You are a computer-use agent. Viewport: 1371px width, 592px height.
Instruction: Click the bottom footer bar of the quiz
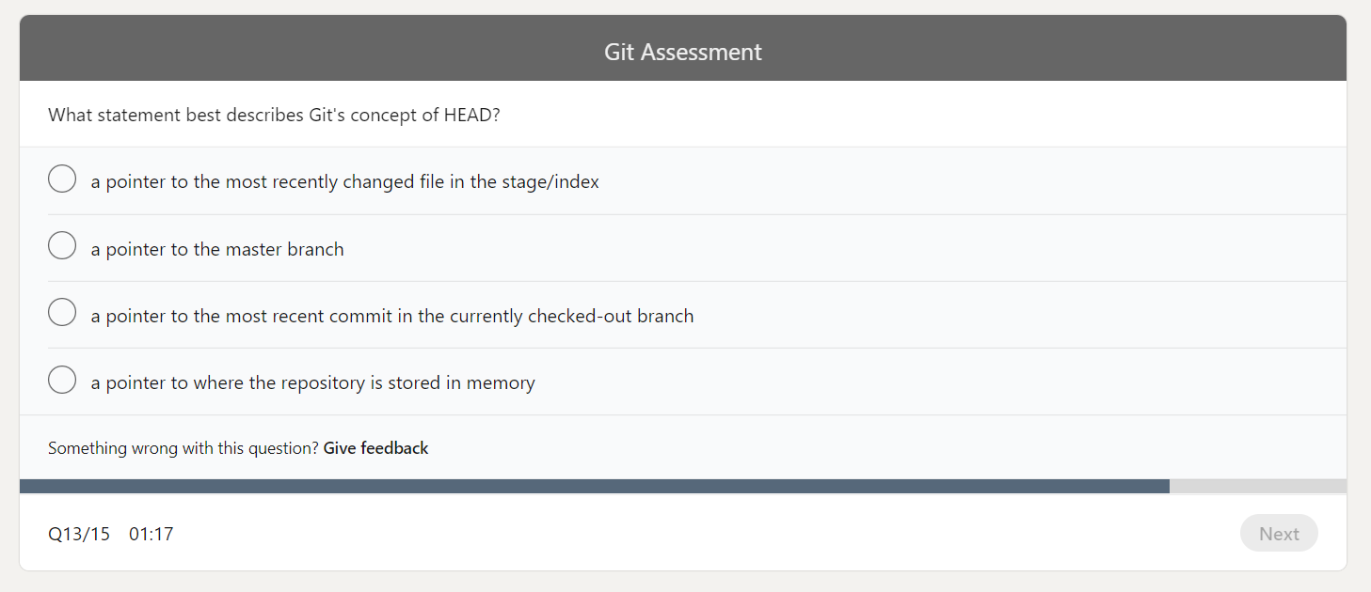tap(683, 533)
